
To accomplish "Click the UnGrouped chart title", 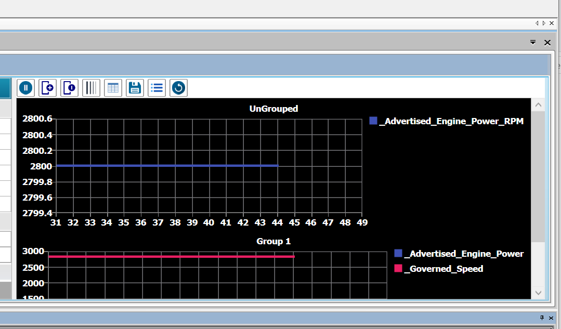I will [x=273, y=109].
